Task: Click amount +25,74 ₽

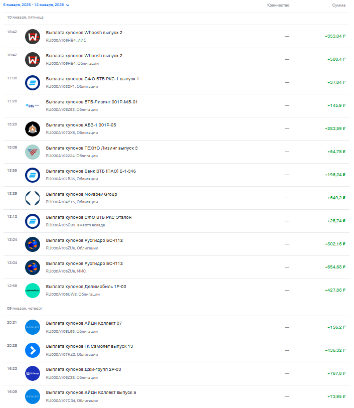Action: 336,221
